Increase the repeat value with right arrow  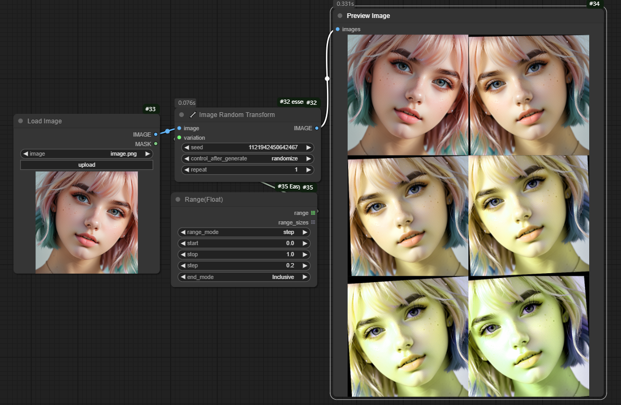(308, 170)
